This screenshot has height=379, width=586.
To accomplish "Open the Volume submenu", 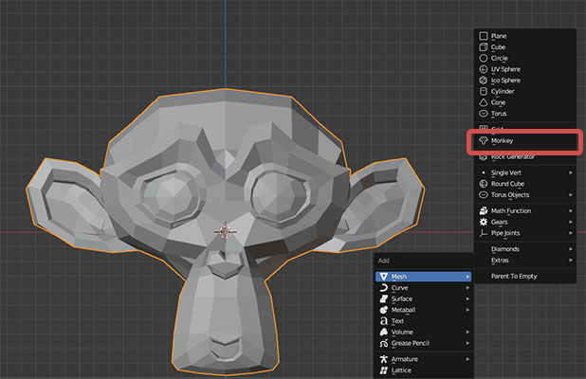I will click(424, 332).
